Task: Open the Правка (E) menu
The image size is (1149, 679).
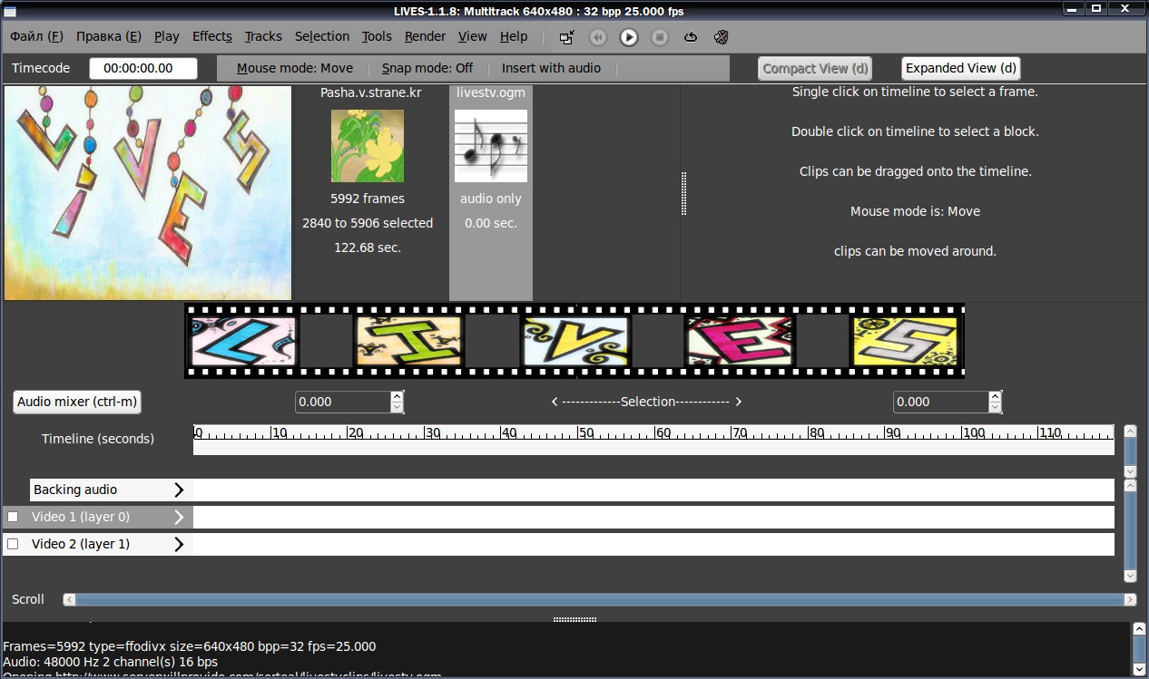Action: (109, 36)
